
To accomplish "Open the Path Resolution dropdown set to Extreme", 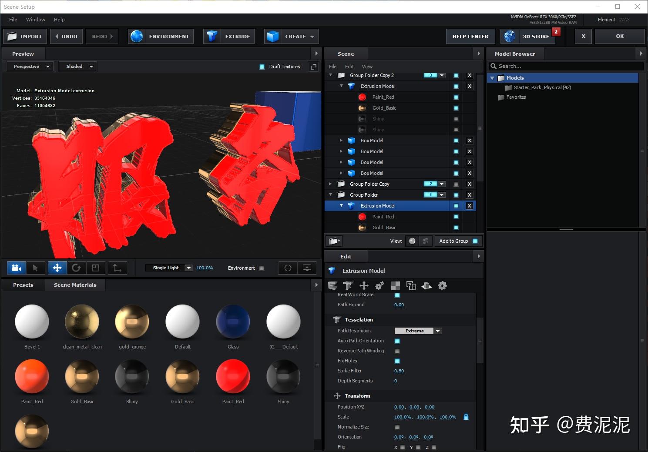I will tap(417, 331).
